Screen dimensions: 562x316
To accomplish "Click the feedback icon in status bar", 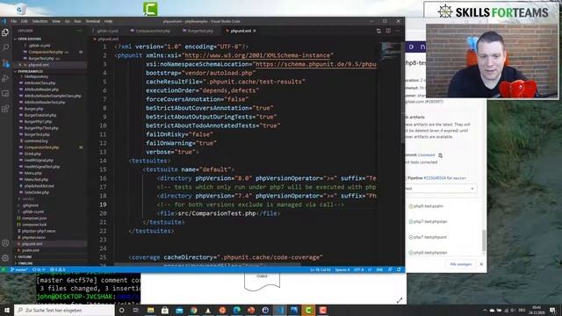I will 390,269.
